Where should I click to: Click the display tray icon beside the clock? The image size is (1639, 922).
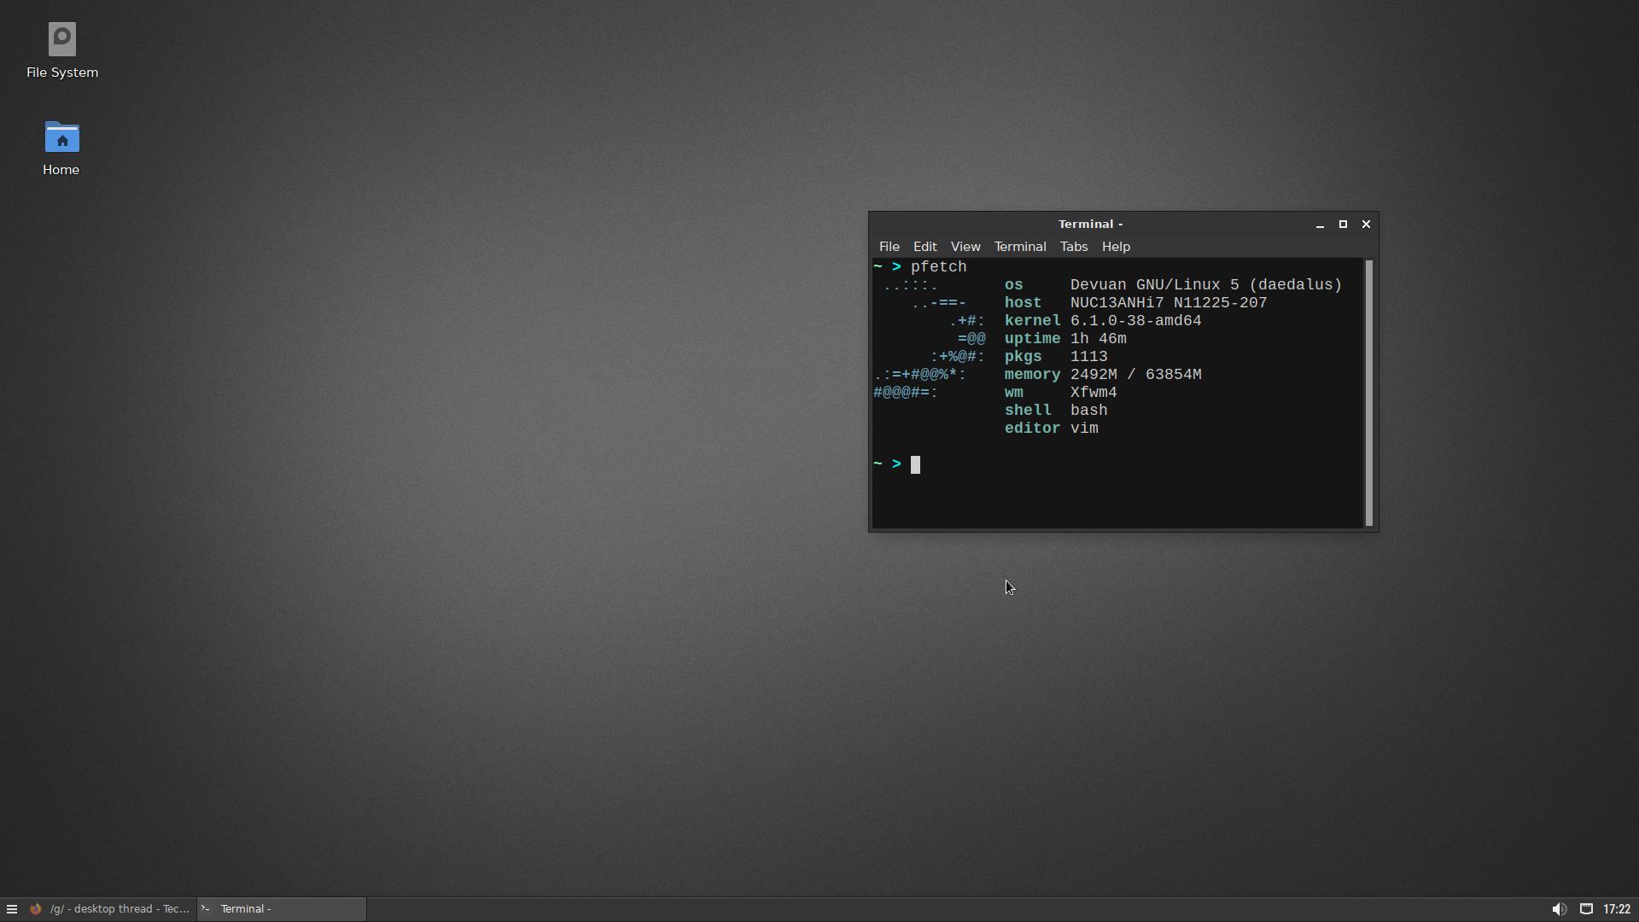(x=1586, y=909)
